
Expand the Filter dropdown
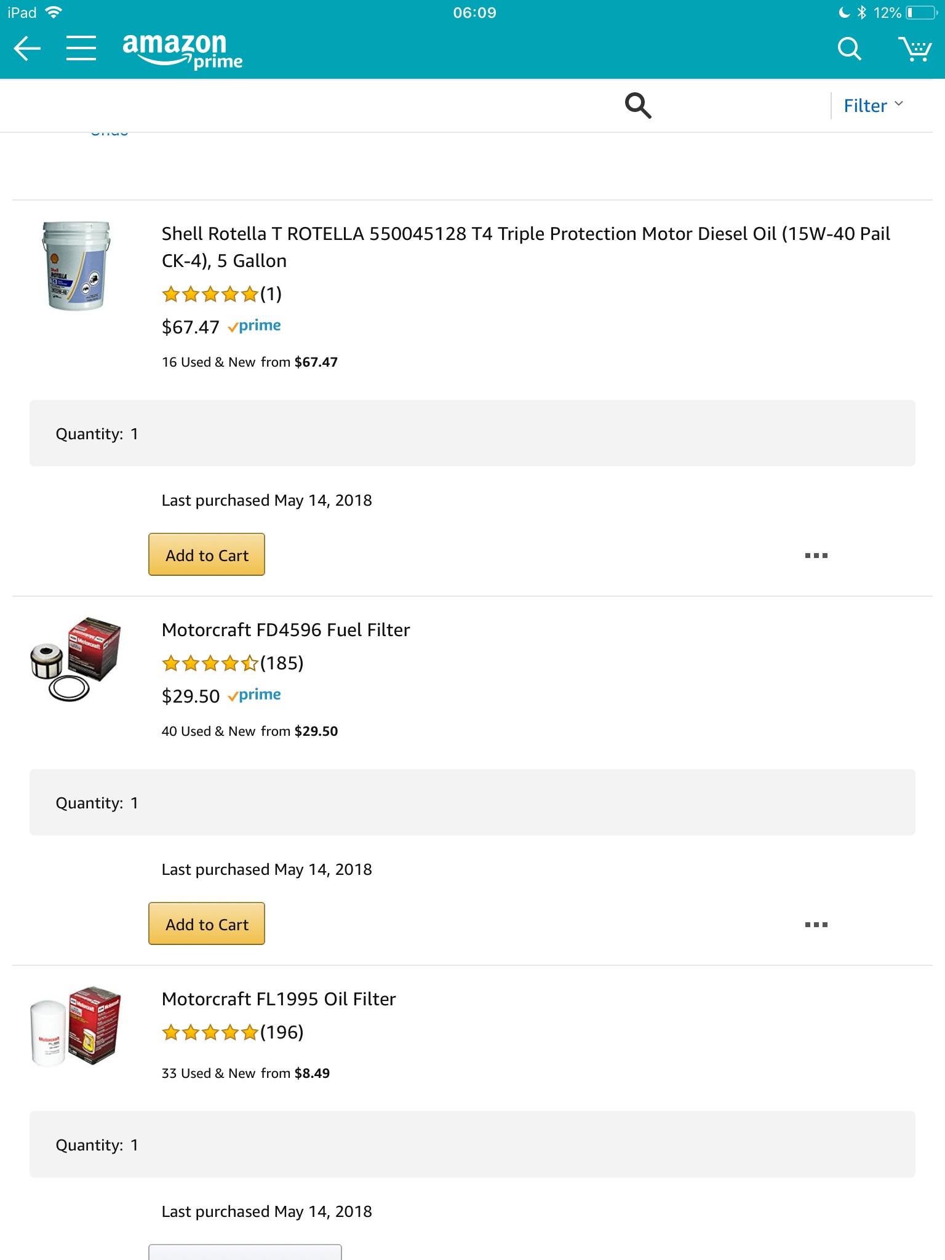click(x=873, y=106)
